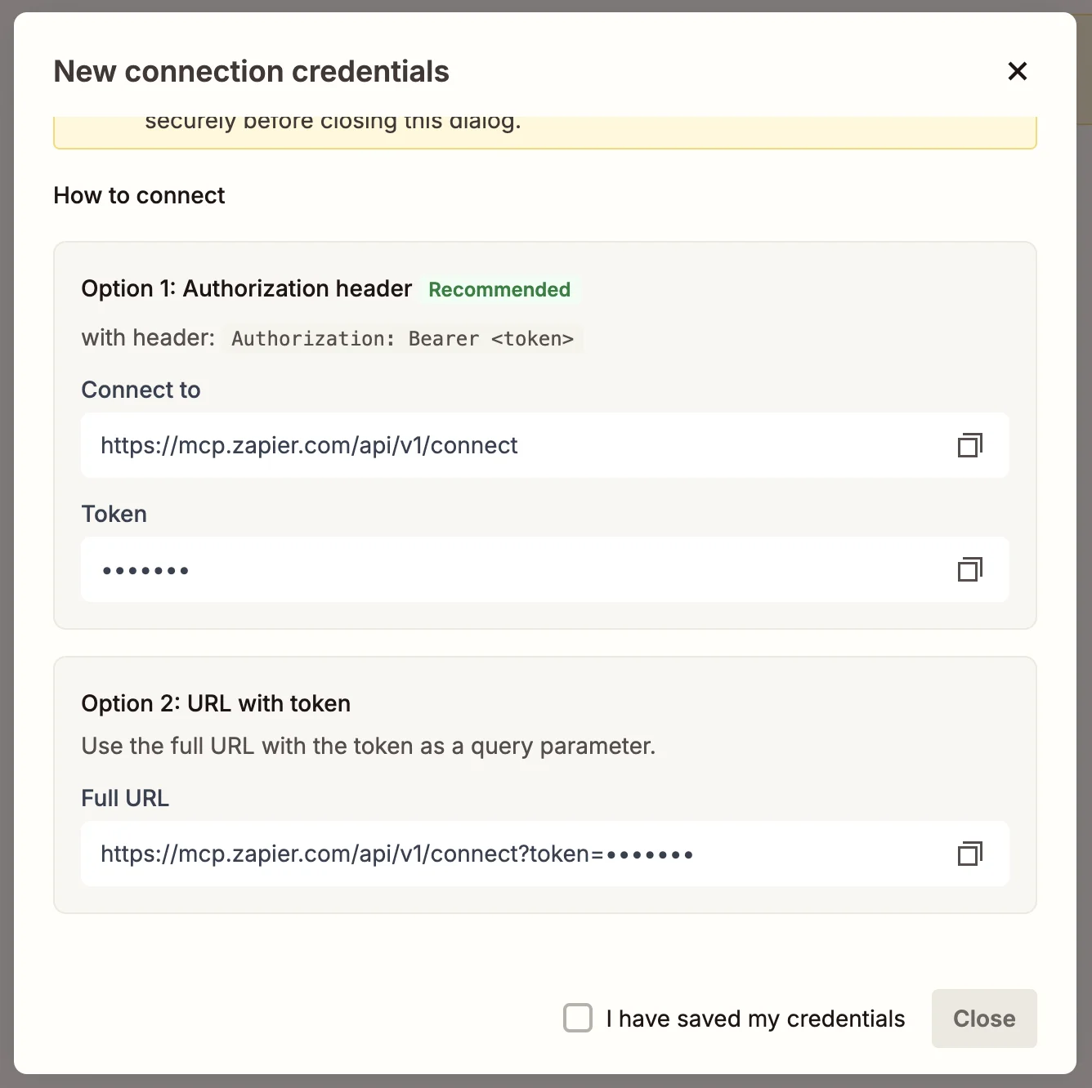This screenshot has width=1092, height=1088.
Task: Enable the credentials saved confirmation checkbox
Action: (x=578, y=1018)
